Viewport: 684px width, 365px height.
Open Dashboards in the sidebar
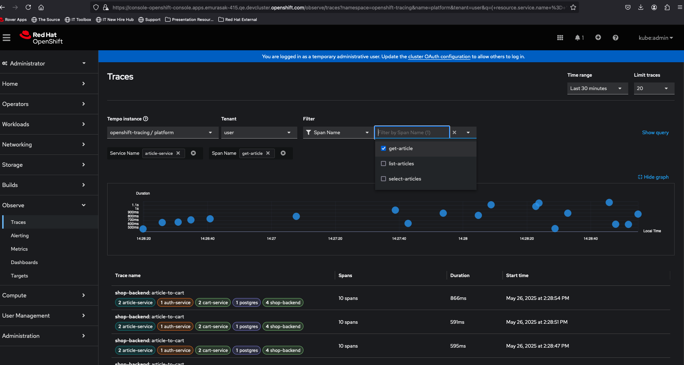coord(24,262)
